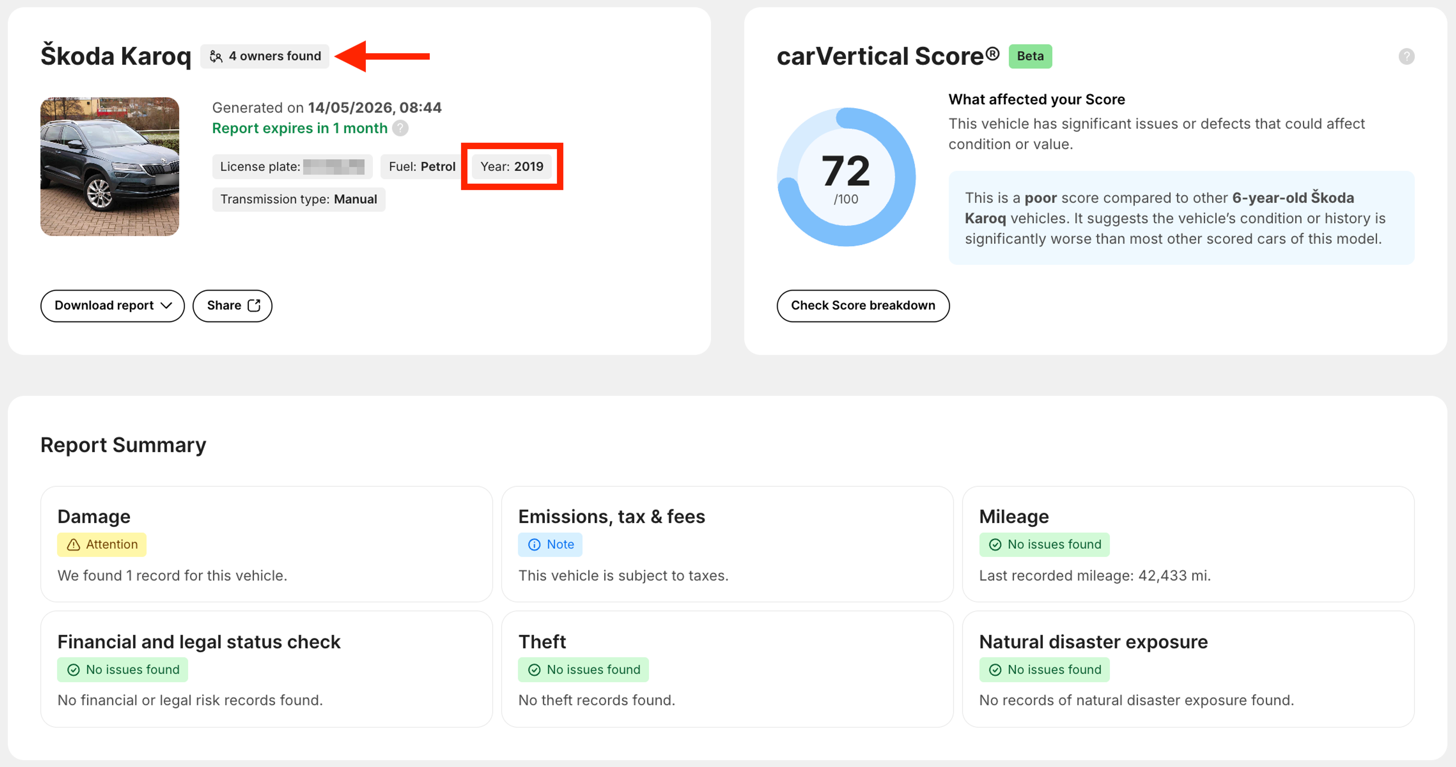Image resolution: width=1456 pixels, height=767 pixels.
Task: Click checkmark icon under Financial and legal status
Action: [74, 670]
